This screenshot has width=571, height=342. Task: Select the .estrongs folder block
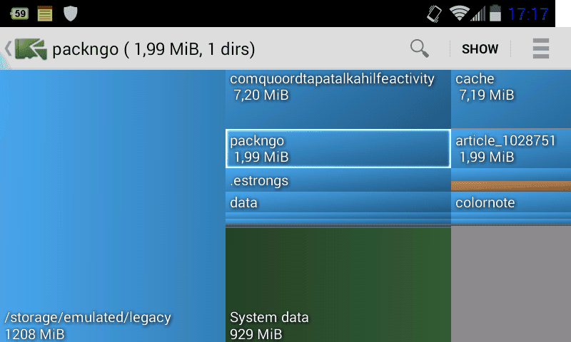tap(338, 180)
